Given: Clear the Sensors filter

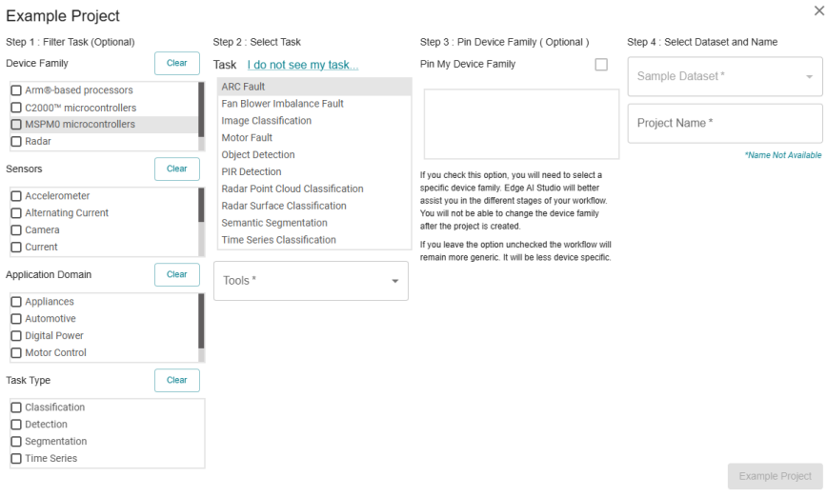Looking at the screenshot, I should coord(177,169).
